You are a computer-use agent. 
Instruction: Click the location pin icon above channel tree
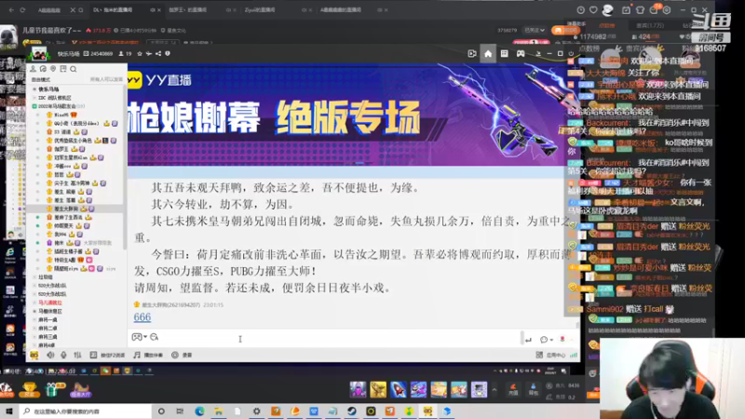[x=53, y=69]
